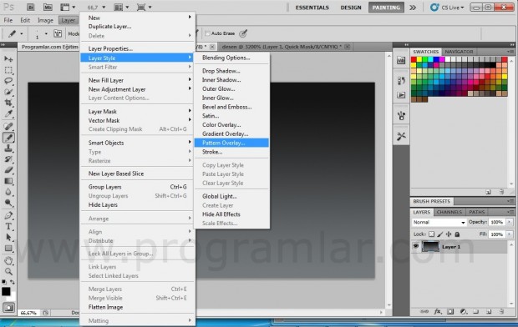Select the Healing Brush tool
The width and height of the screenshot is (518, 327).
pyautogui.click(x=8, y=126)
